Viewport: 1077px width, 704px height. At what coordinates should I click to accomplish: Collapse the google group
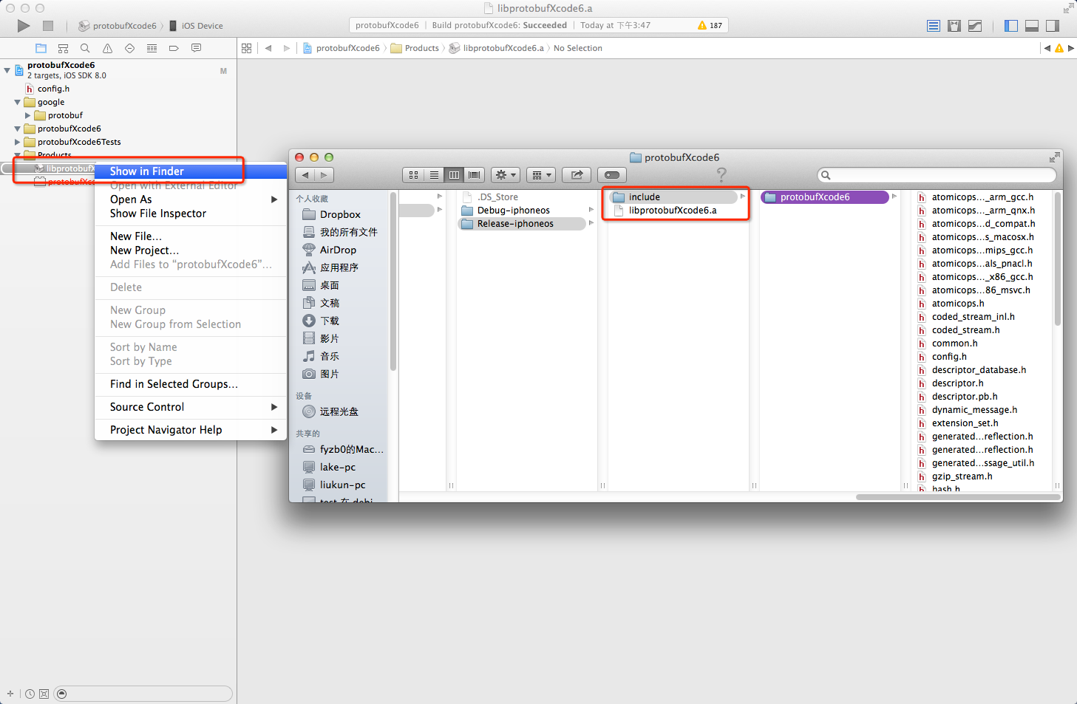[x=17, y=102]
